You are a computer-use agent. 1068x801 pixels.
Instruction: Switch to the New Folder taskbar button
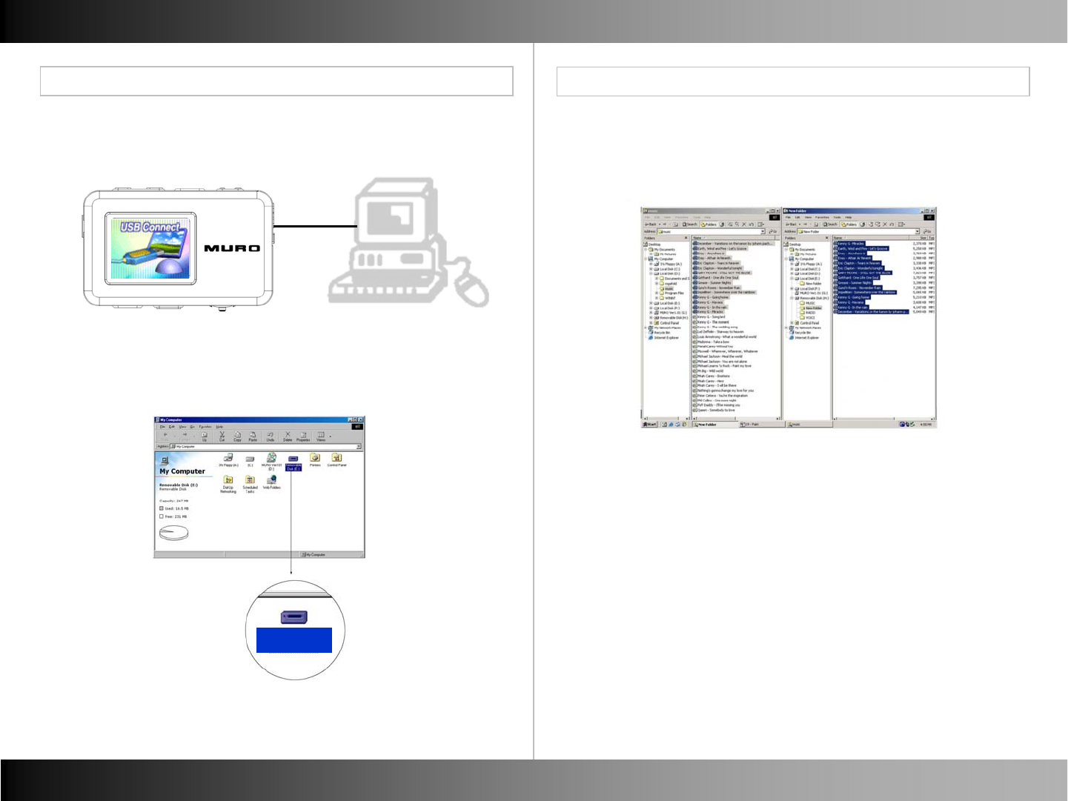point(715,425)
